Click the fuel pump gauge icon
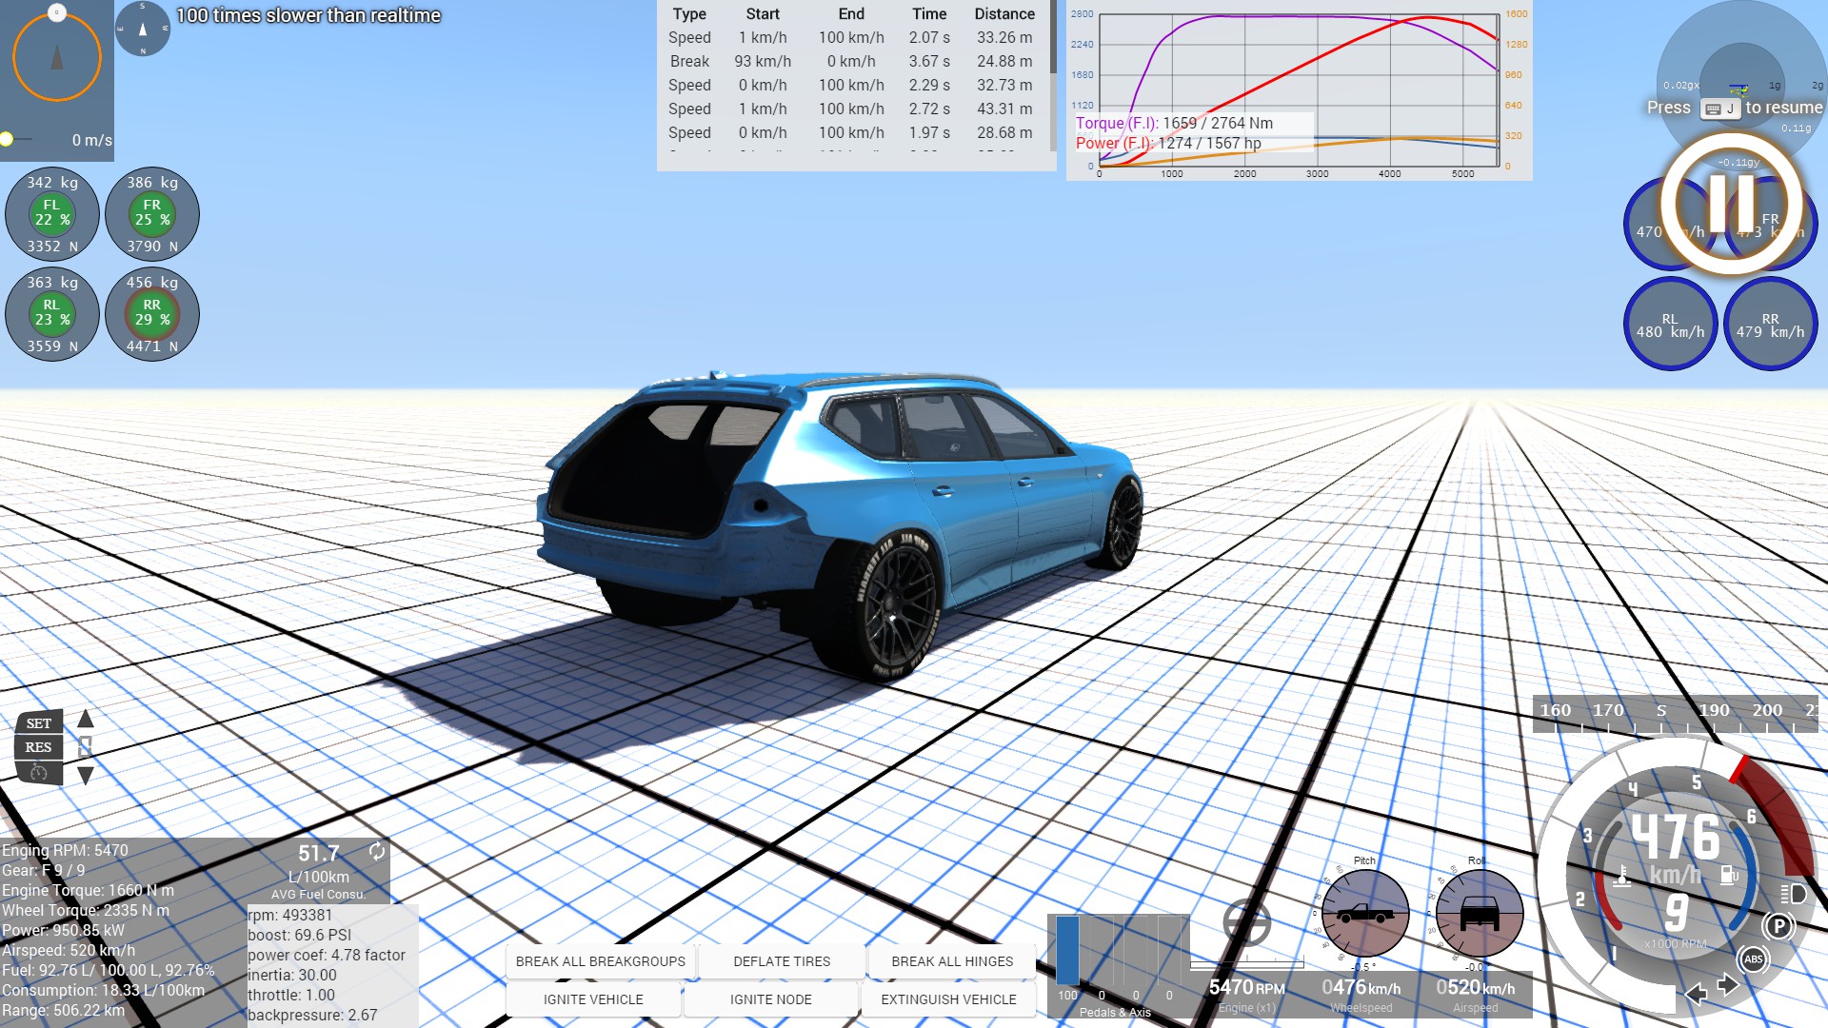The height and width of the screenshot is (1028, 1828). (x=1729, y=874)
